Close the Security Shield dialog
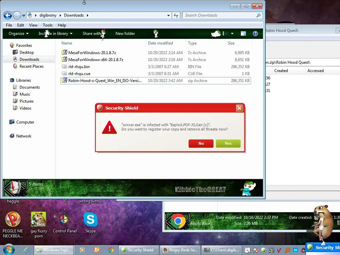Image resolution: width=340 pixels, height=255 pixels. (x=239, y=108)
